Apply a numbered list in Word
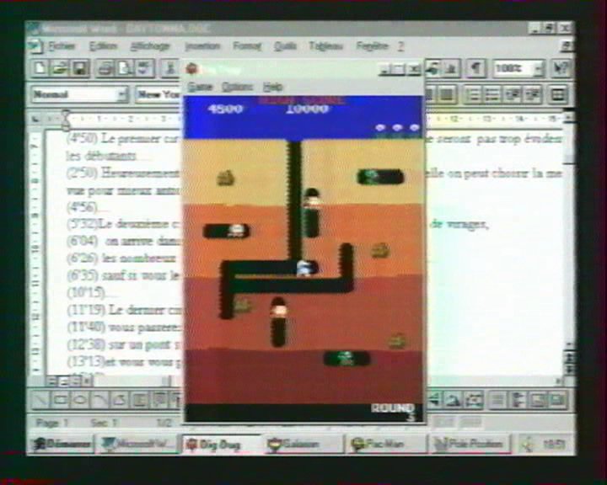Viewport: 607px width, 485px height. point(471,95)
